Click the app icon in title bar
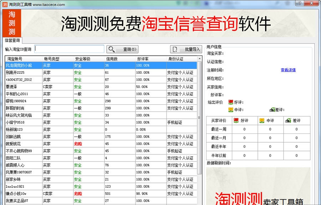321x205 pixels. coord(5,4)
